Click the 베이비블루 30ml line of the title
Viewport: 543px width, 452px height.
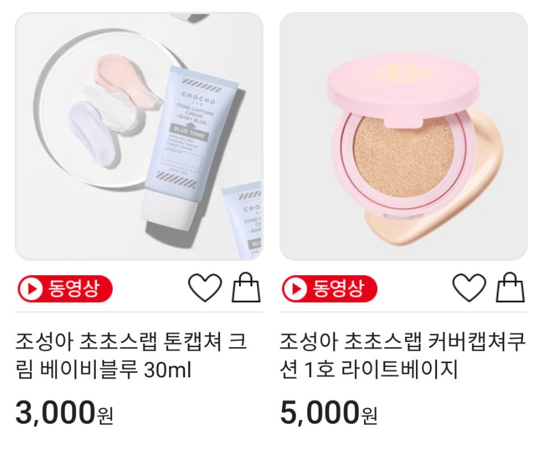pos(103,370)
